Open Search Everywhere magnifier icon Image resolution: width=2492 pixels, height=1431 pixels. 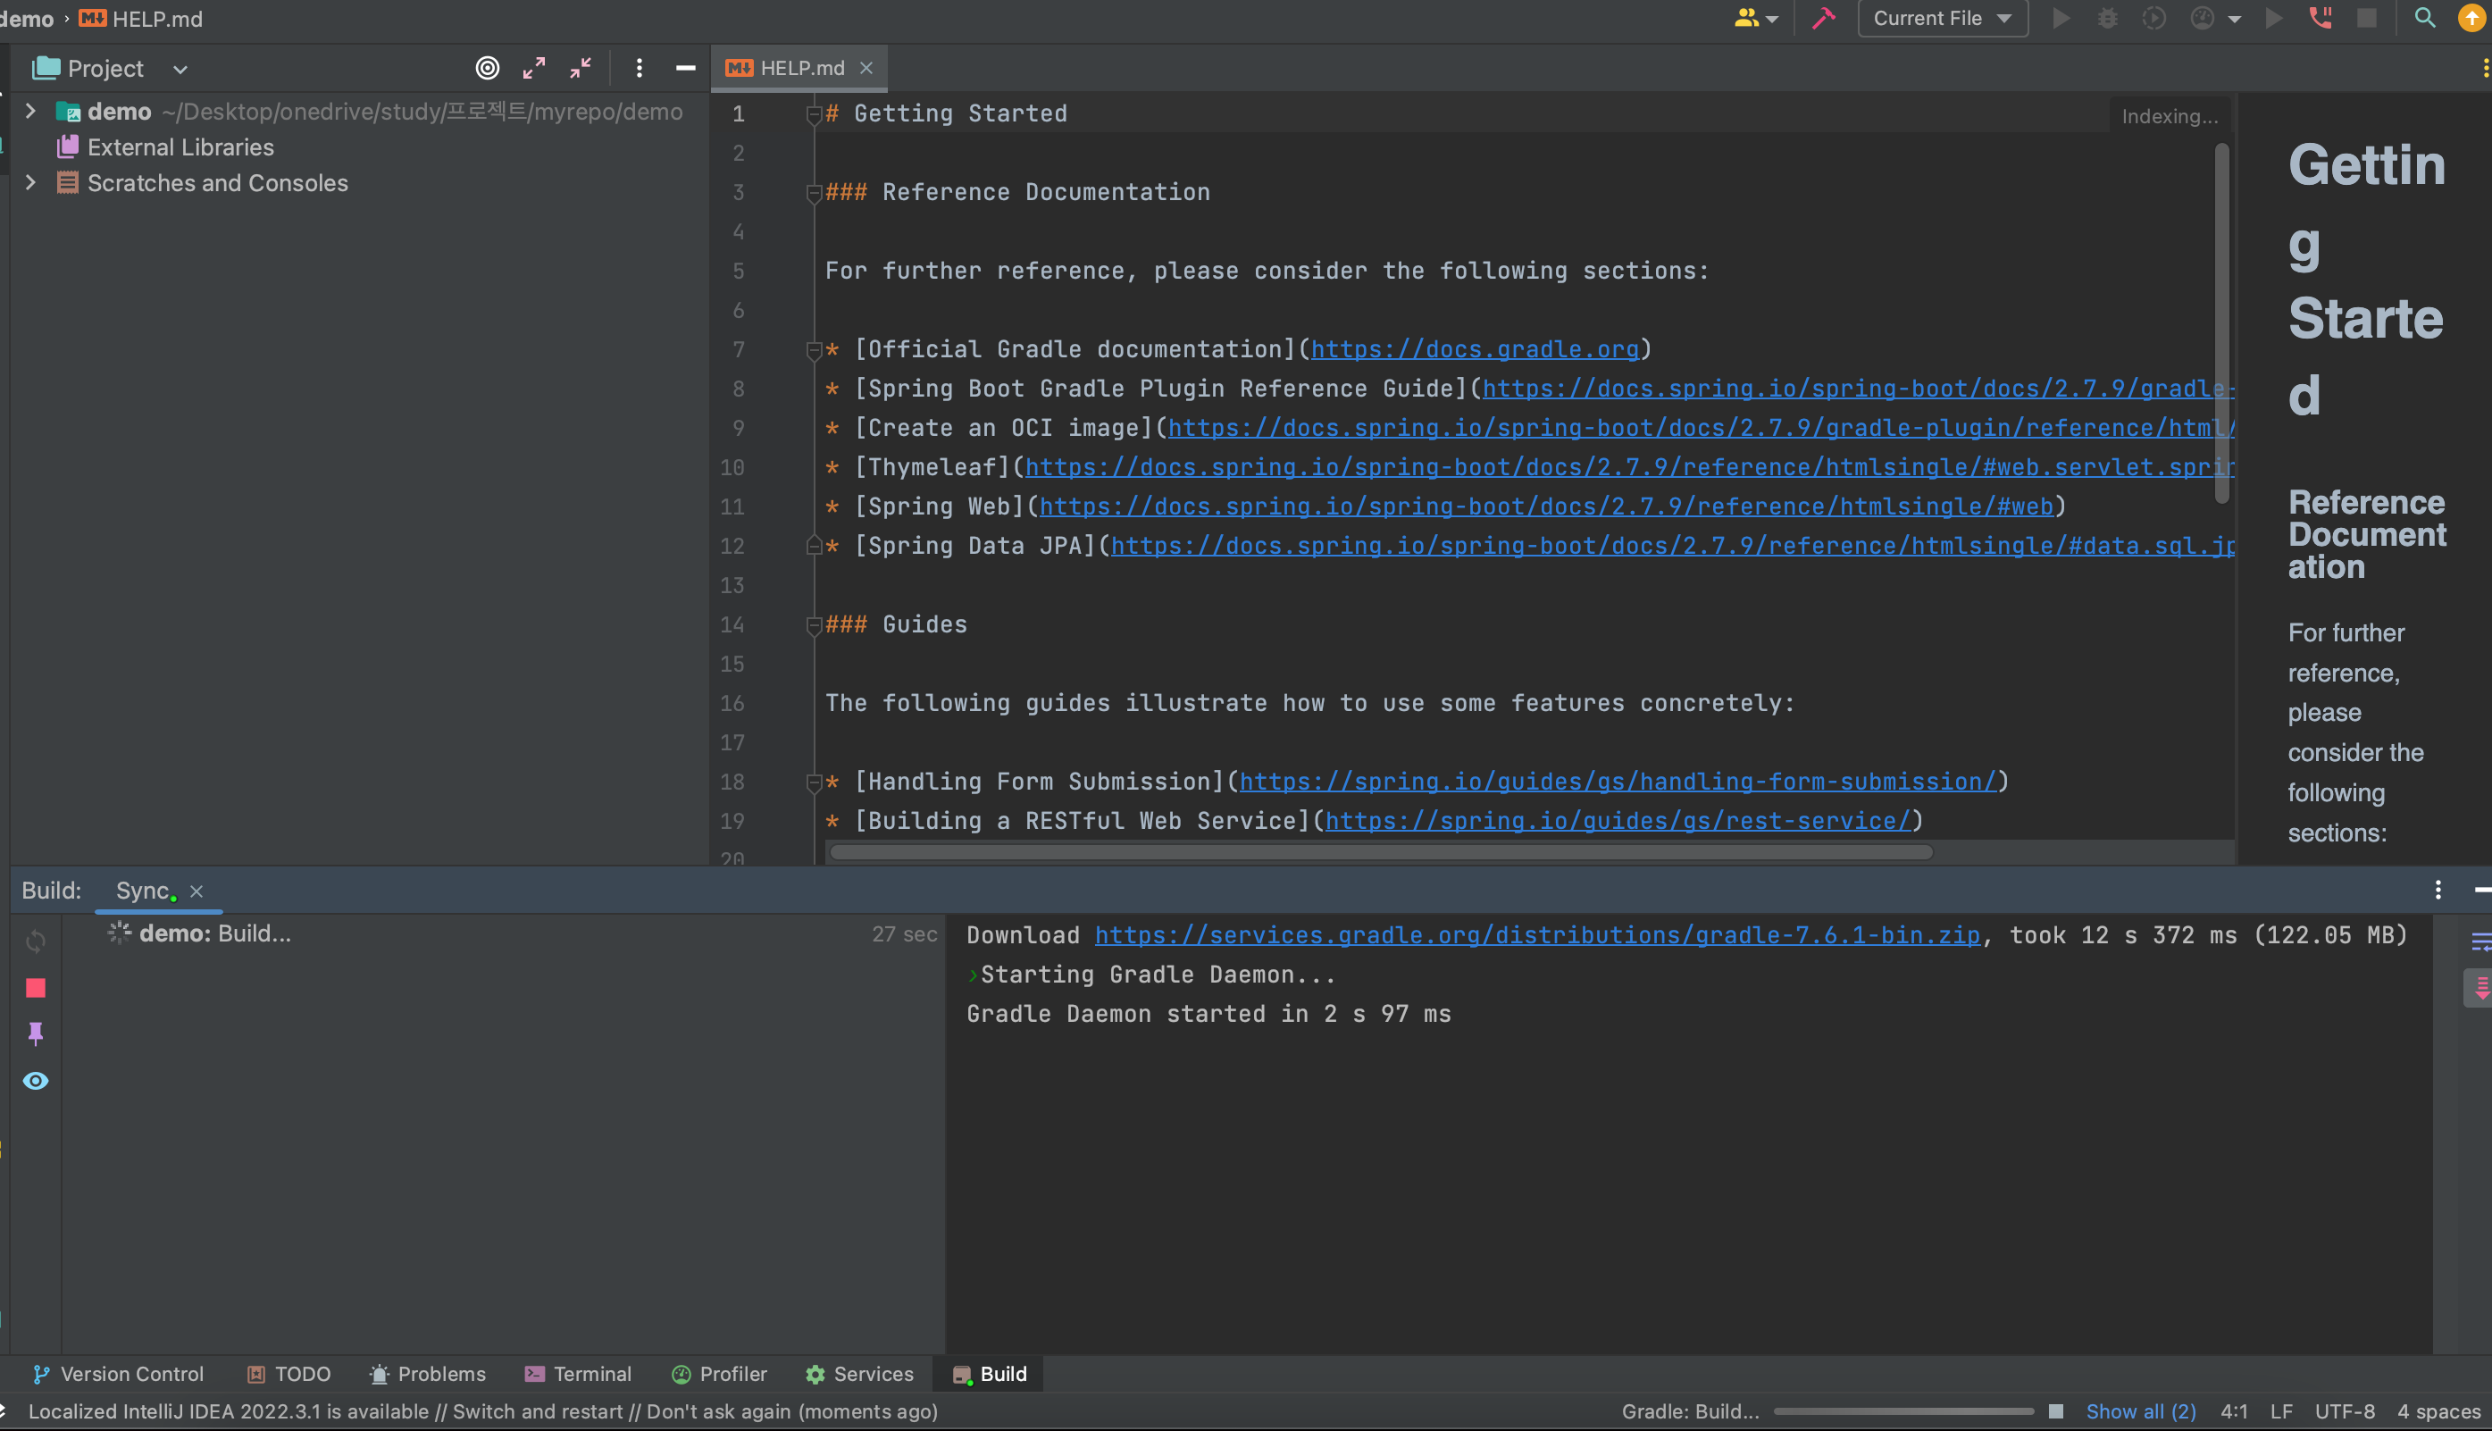[2424, 19]
